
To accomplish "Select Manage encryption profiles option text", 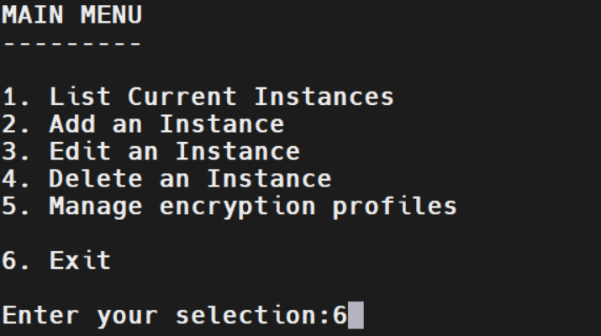I will pos(253,207).
